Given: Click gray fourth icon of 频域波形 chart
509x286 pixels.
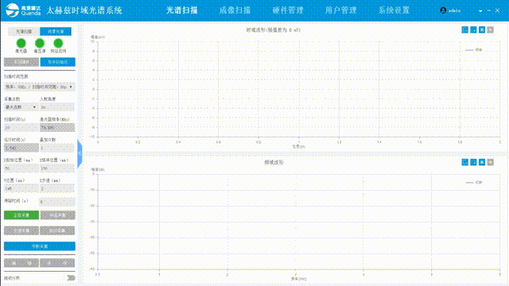Looking at the screenshot, I should [490, 162].
